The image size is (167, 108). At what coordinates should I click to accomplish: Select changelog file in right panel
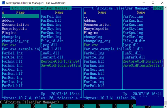(x=93, y=37)
